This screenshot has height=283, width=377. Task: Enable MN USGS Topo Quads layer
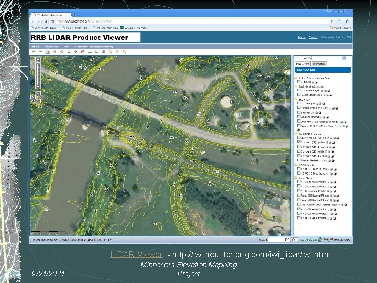[299, 169]
